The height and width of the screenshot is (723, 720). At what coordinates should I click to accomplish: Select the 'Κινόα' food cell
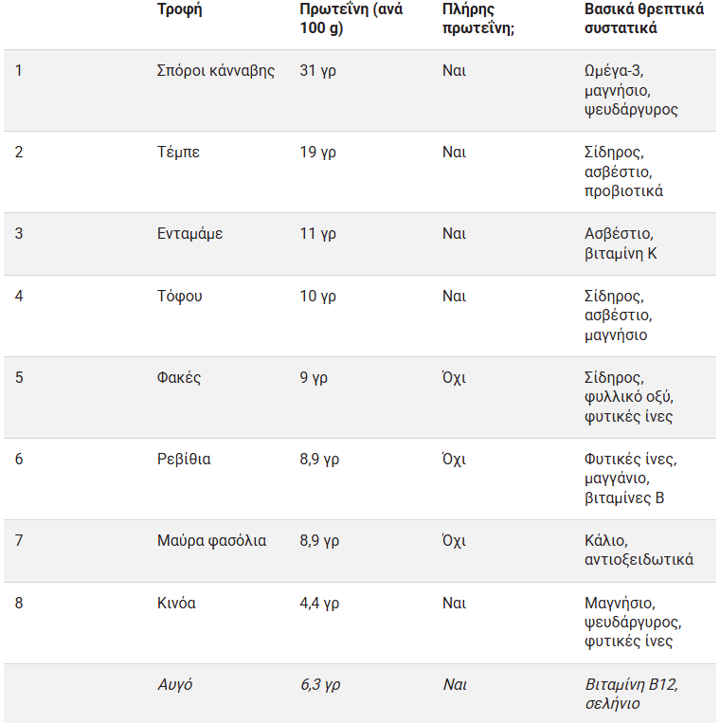(x=176, y=604)
